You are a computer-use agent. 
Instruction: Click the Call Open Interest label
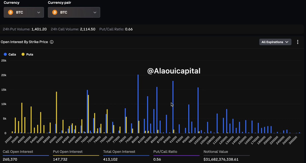[x=18, y=152]
